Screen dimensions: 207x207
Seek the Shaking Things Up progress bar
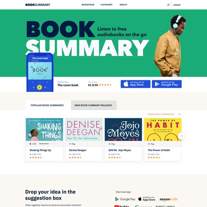49,144
